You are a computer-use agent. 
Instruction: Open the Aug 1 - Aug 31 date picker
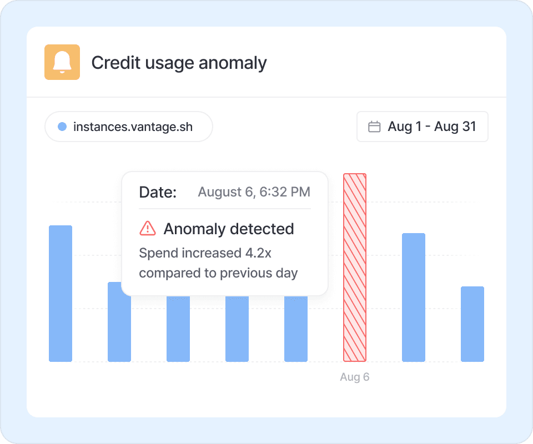click(x=422, y=127)
